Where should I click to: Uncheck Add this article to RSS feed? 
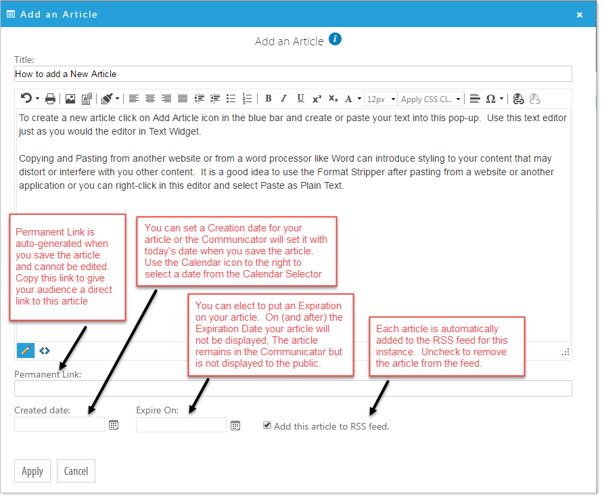point(267,425)
